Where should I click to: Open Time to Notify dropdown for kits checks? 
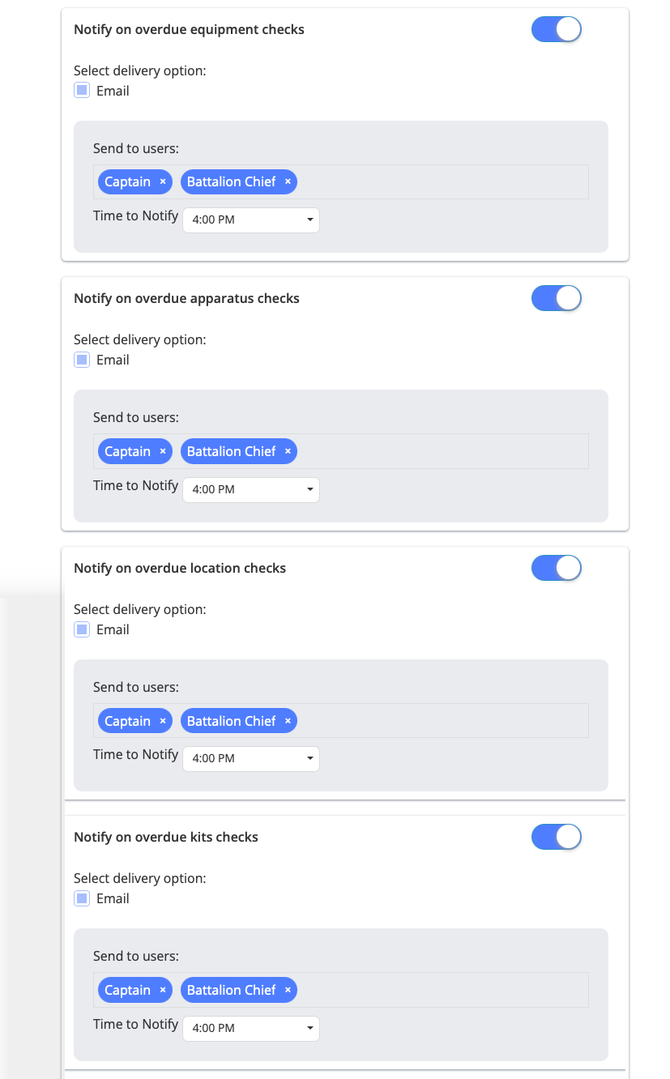251,1028
